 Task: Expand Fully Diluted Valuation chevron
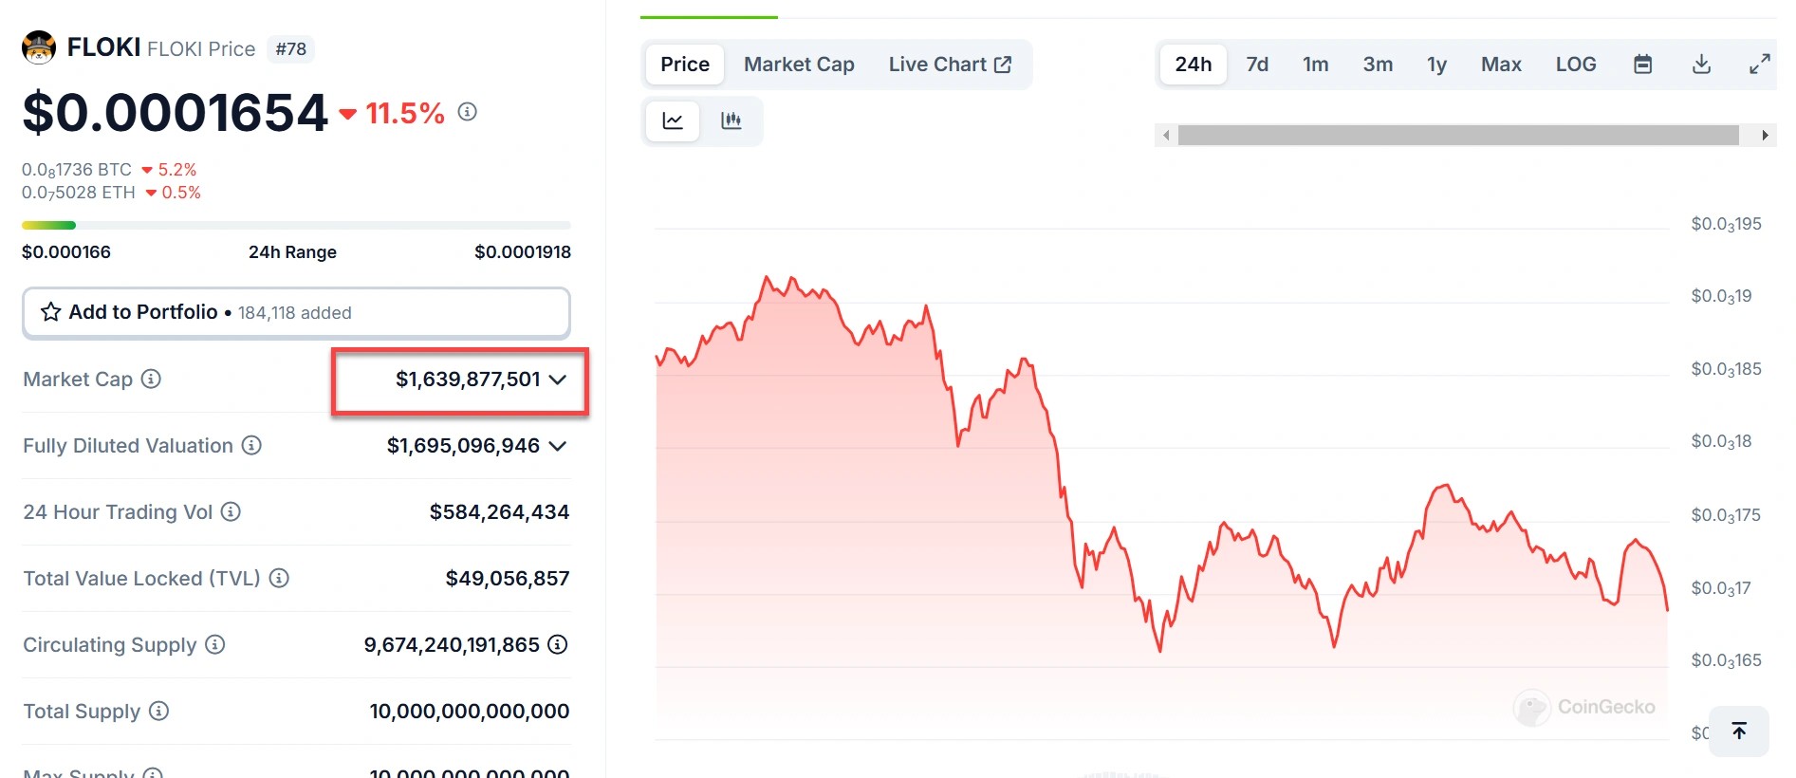coord(558,446)
